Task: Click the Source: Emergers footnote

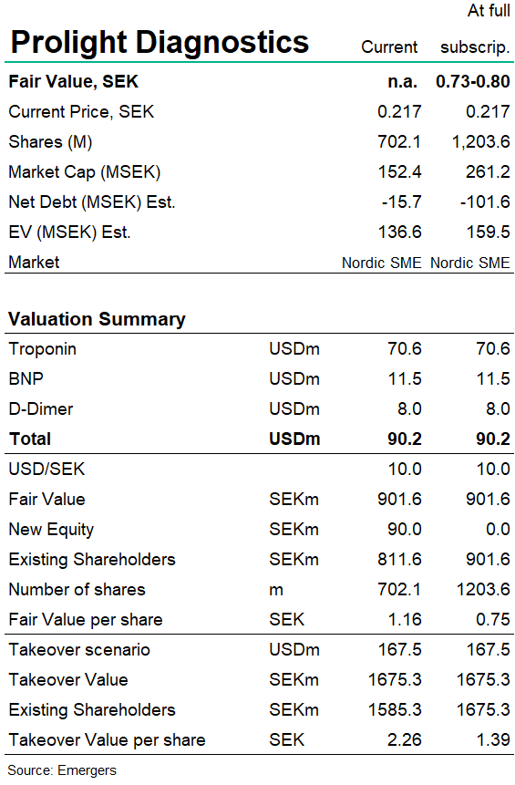Action: pos(62,770)
